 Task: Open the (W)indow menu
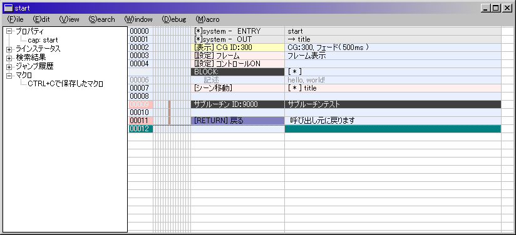tap(138, 19)
